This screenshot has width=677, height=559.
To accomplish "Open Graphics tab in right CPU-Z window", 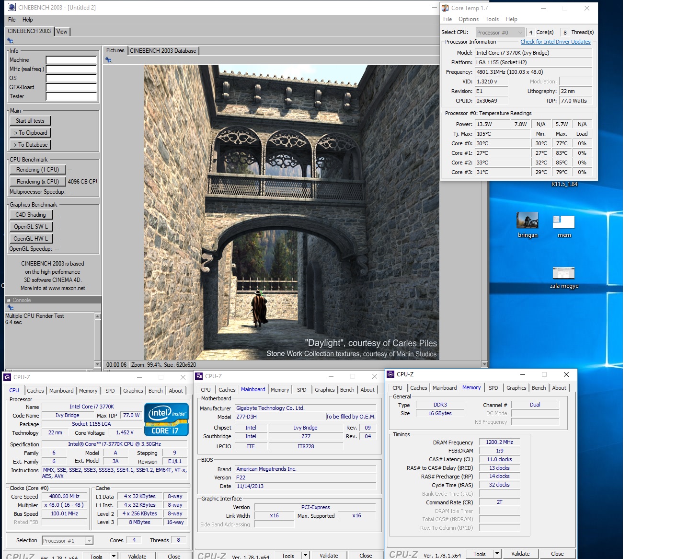I will (516, 388).
